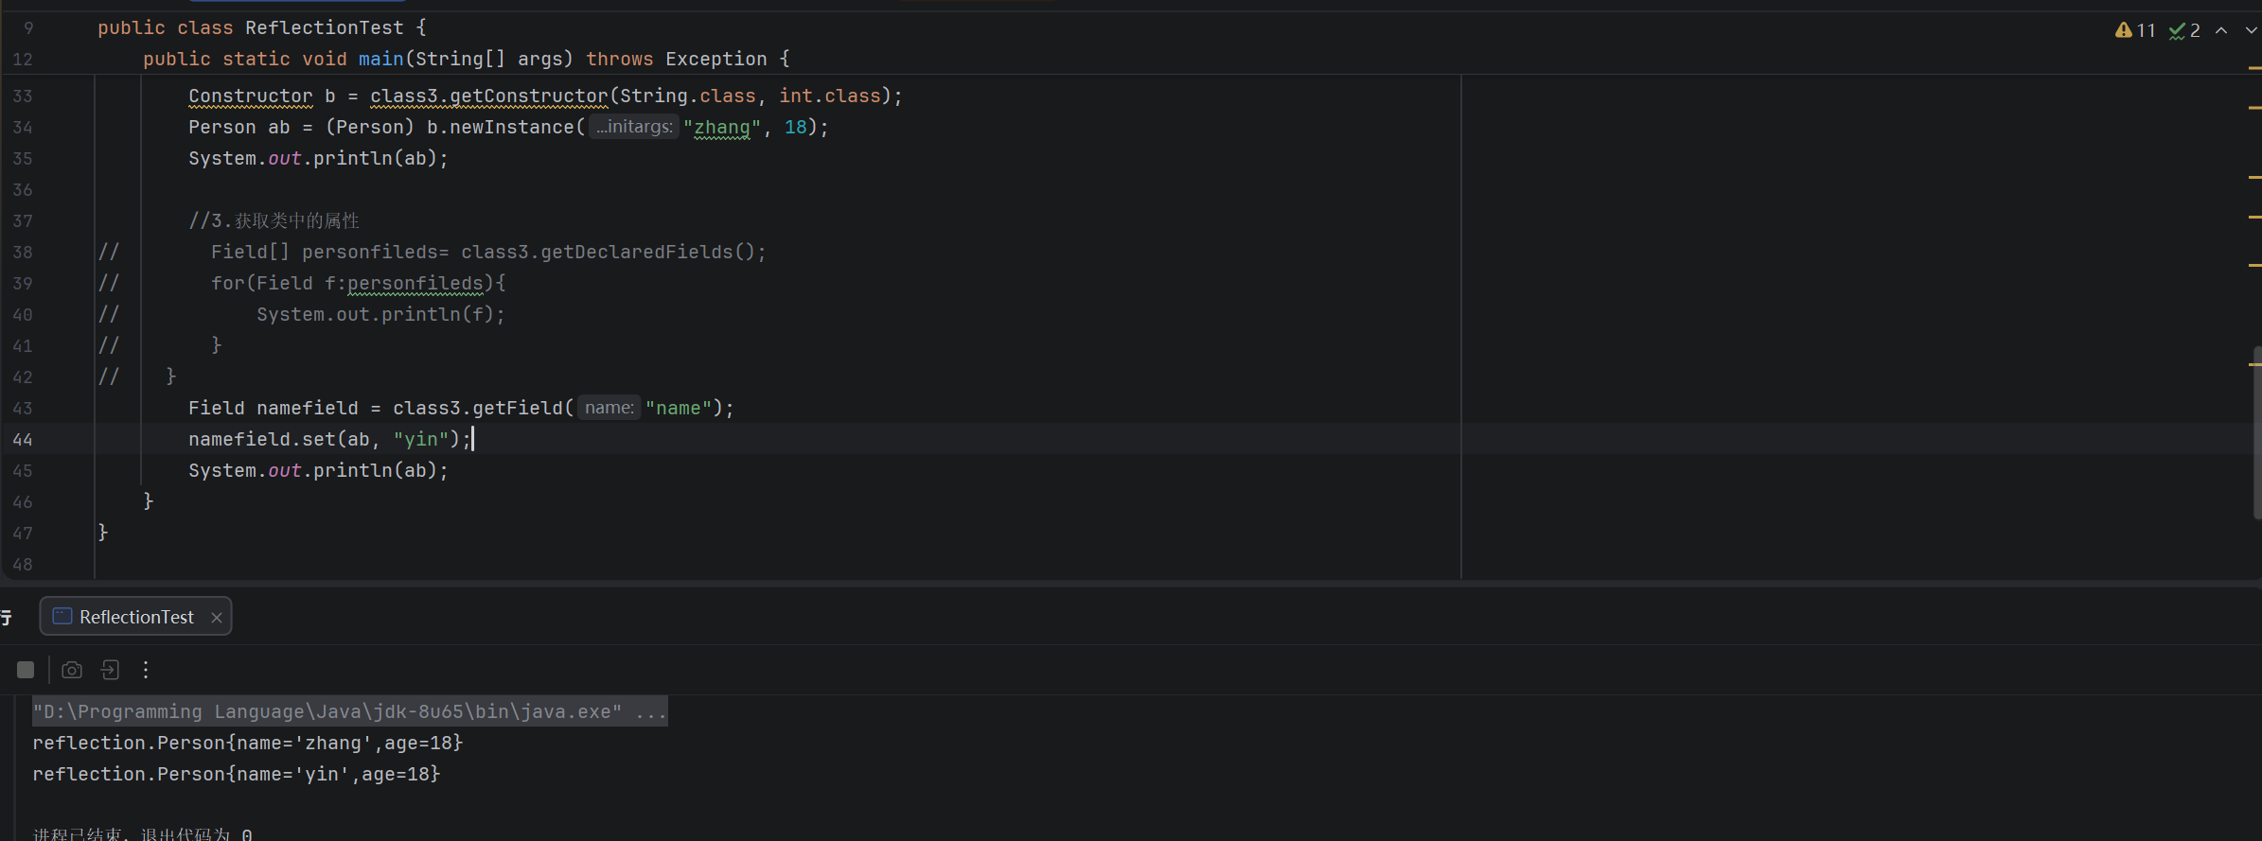Click line number 44 in gutter

point(23,439)
